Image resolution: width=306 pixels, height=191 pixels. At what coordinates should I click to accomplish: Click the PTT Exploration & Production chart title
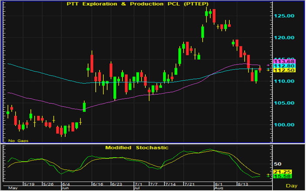137,4
